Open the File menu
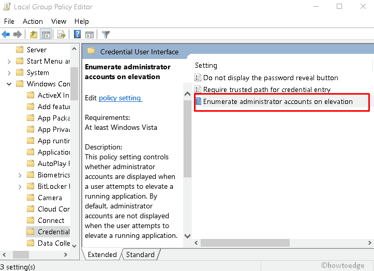374x271 pixels. (x=9, y=22)
